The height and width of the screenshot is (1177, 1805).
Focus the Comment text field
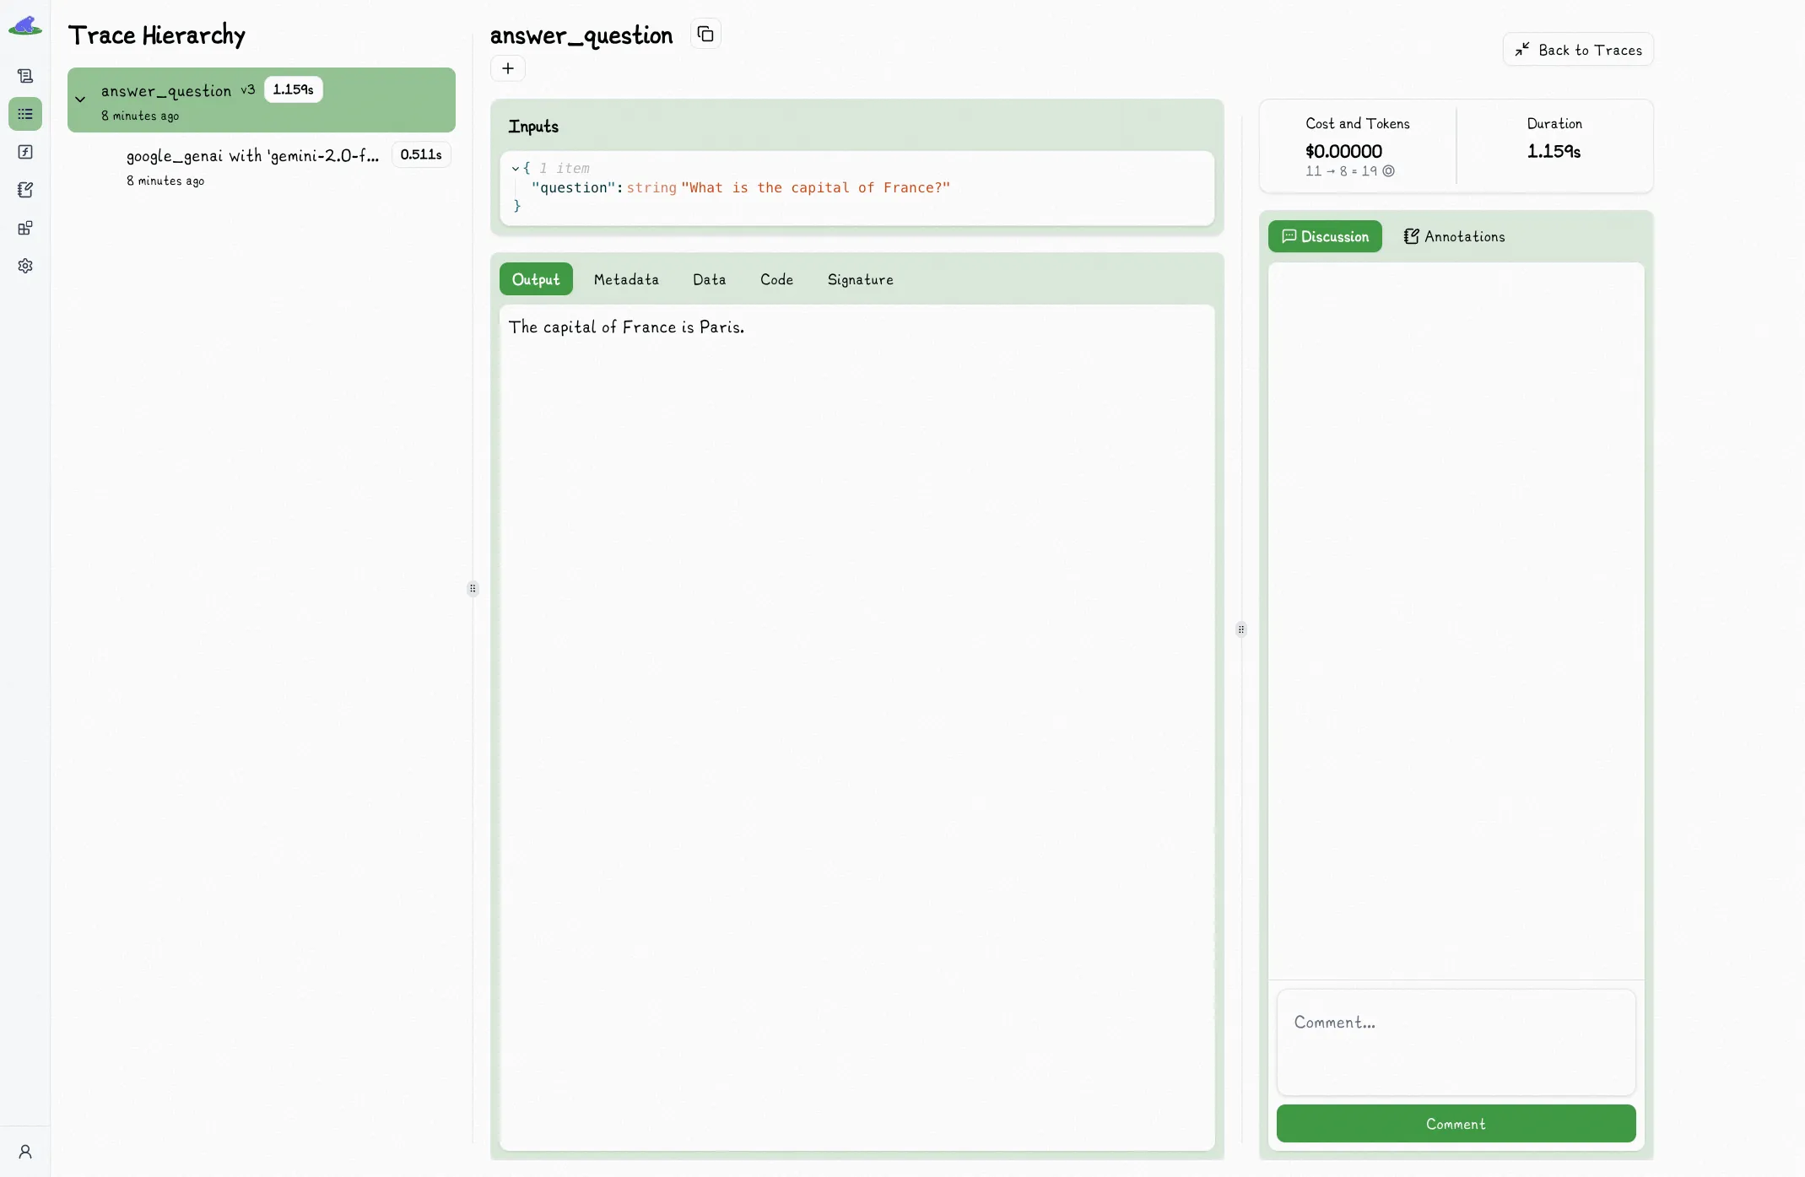click(1455, 1042)
